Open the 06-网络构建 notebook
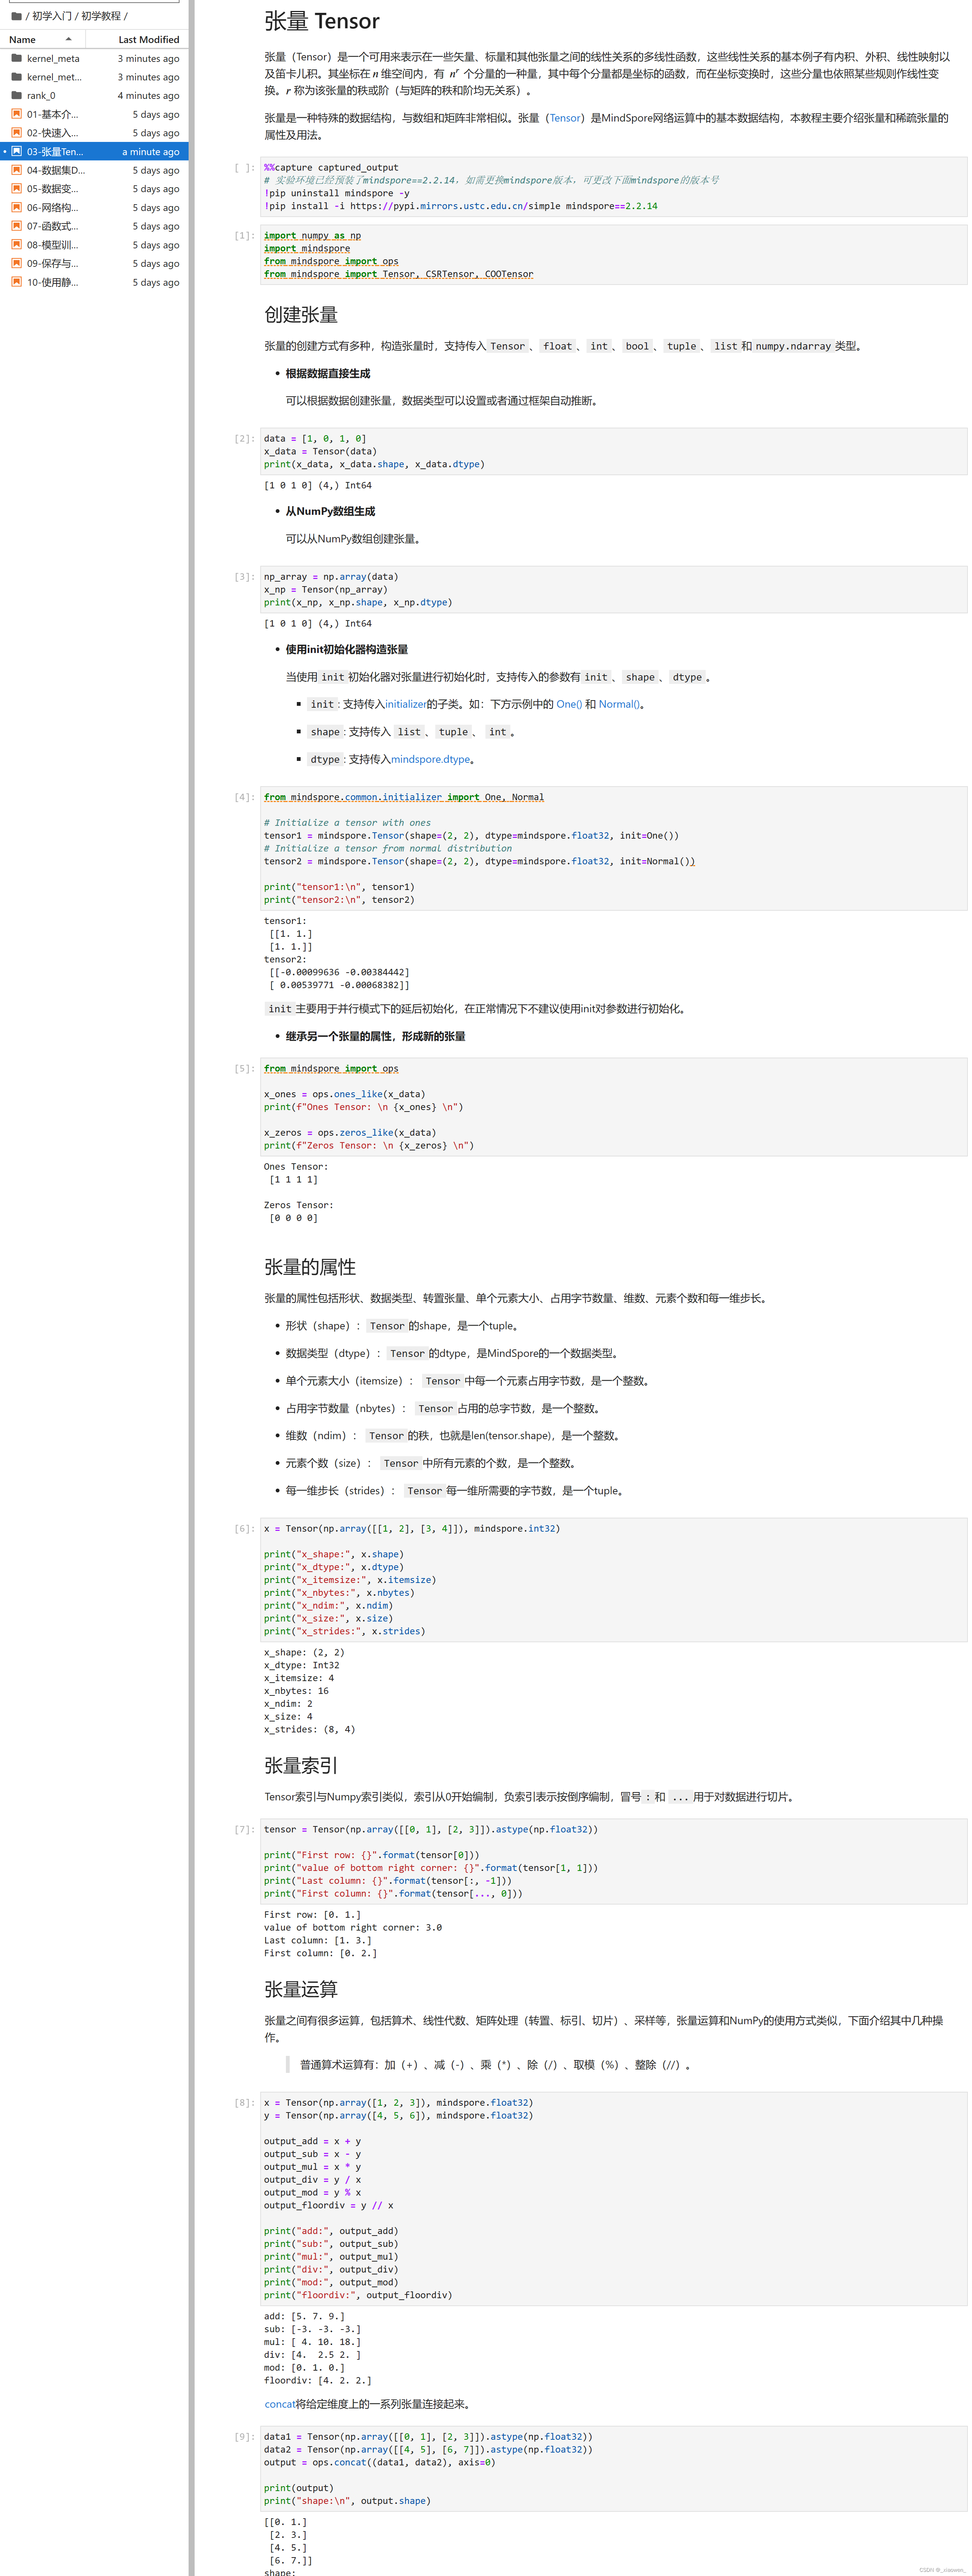Viewport: 972px width, 2576px height. pyautogui.click(x=52, y=208)
